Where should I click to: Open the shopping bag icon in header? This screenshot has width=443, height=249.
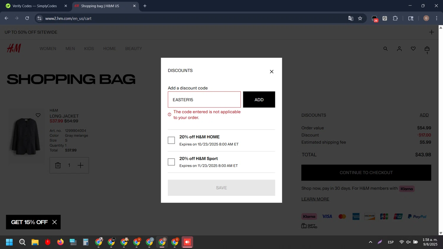[427, 49]
